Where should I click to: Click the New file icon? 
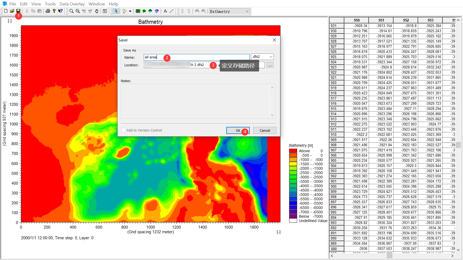click(6, 11)
